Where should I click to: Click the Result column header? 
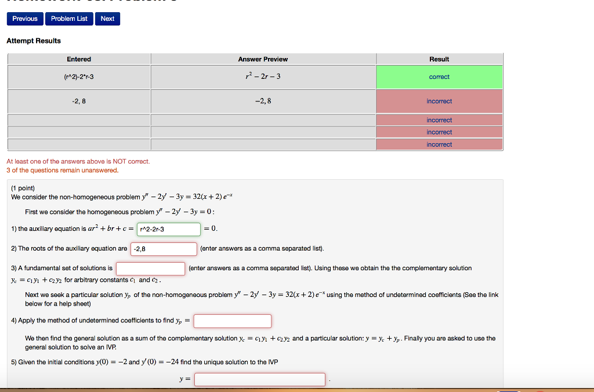[439, 59]
